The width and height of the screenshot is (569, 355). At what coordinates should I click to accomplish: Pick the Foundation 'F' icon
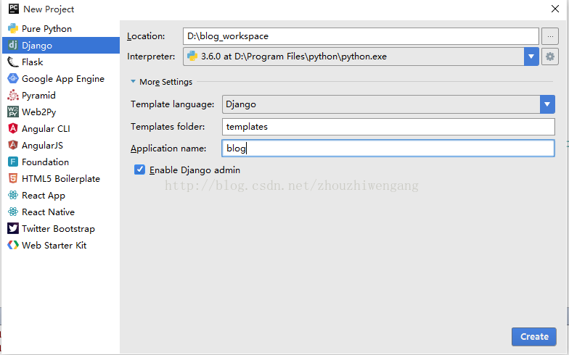point(13,162)
